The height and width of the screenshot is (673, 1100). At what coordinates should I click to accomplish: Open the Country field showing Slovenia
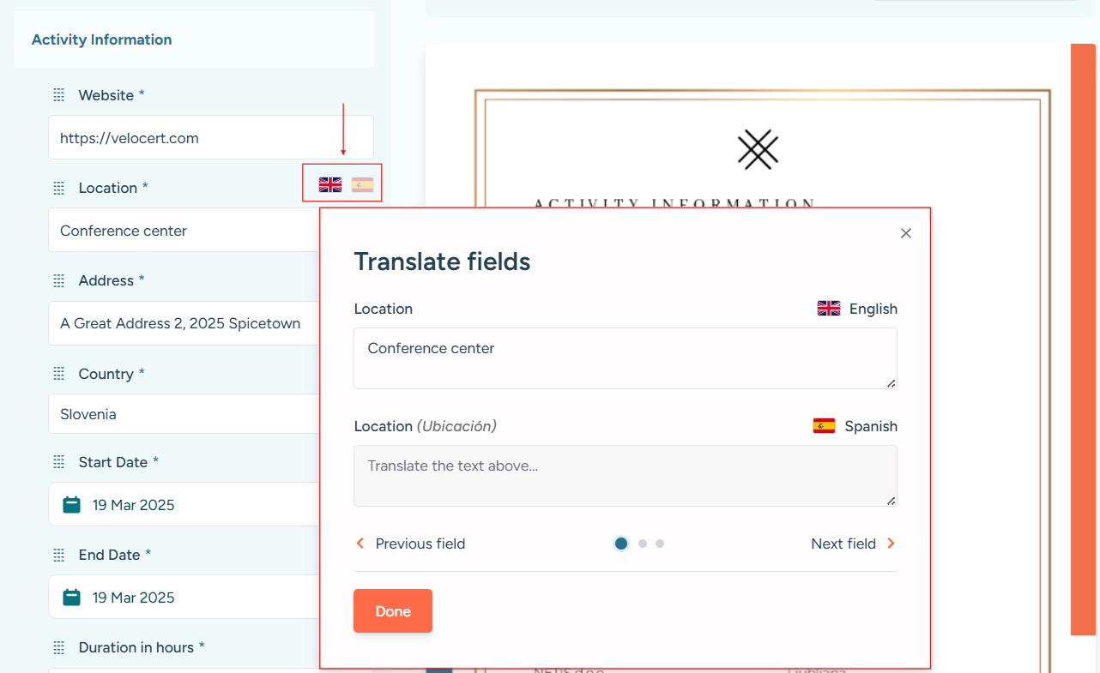(x=184, y=414)
